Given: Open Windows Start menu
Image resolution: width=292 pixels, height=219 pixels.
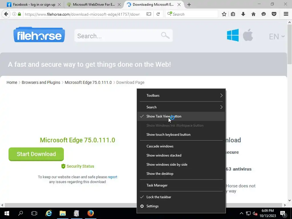Looking at the screenshot, I should [7, 213].
